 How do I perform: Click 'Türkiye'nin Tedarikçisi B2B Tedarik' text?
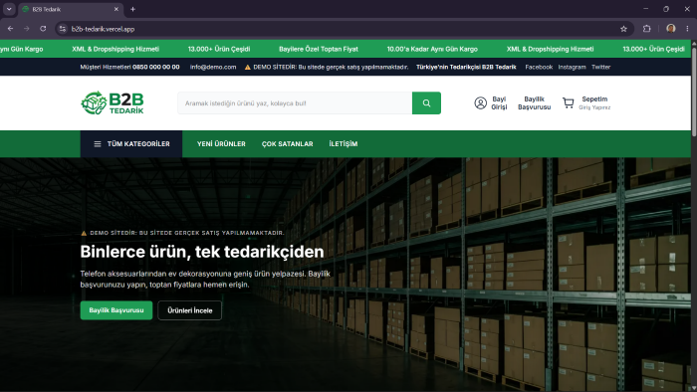pyautogui.click(x=466, y=67)
